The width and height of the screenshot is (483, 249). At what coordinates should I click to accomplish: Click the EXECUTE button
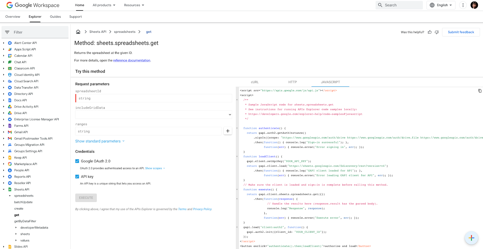(x=86, y=198)
